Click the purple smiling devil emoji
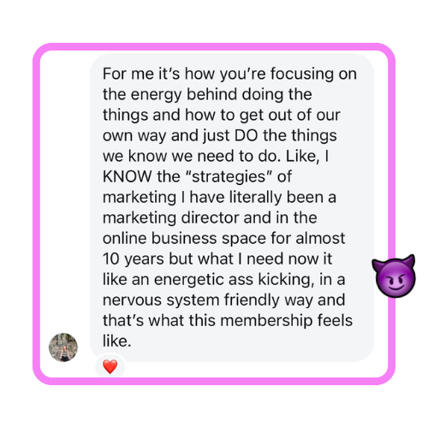 pyautogui.click(x=394, y=276)
